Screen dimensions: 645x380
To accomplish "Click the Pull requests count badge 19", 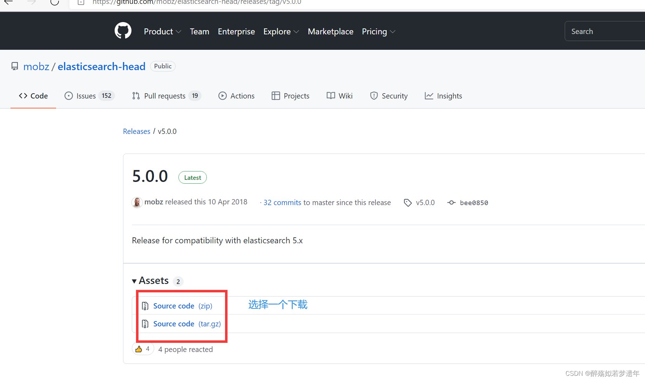I will pos(195,96).
